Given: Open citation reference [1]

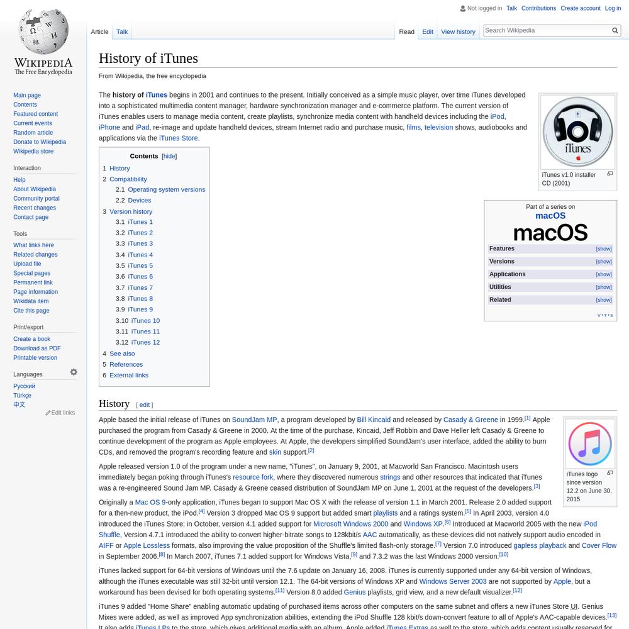Looking at the screenshot, I should click(x=528, y=418).
